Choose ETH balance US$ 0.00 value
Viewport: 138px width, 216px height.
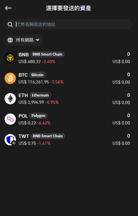click(121, 103)
